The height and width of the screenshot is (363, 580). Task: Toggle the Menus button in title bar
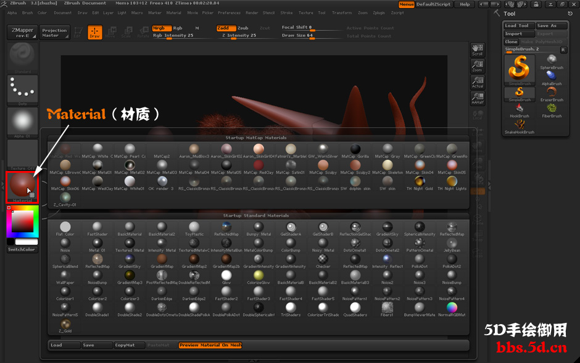click(x=406, y=4)
